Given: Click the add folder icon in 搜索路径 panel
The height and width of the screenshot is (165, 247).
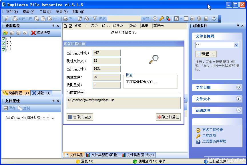Looking at the screenshot, I should tap(5, 33).
